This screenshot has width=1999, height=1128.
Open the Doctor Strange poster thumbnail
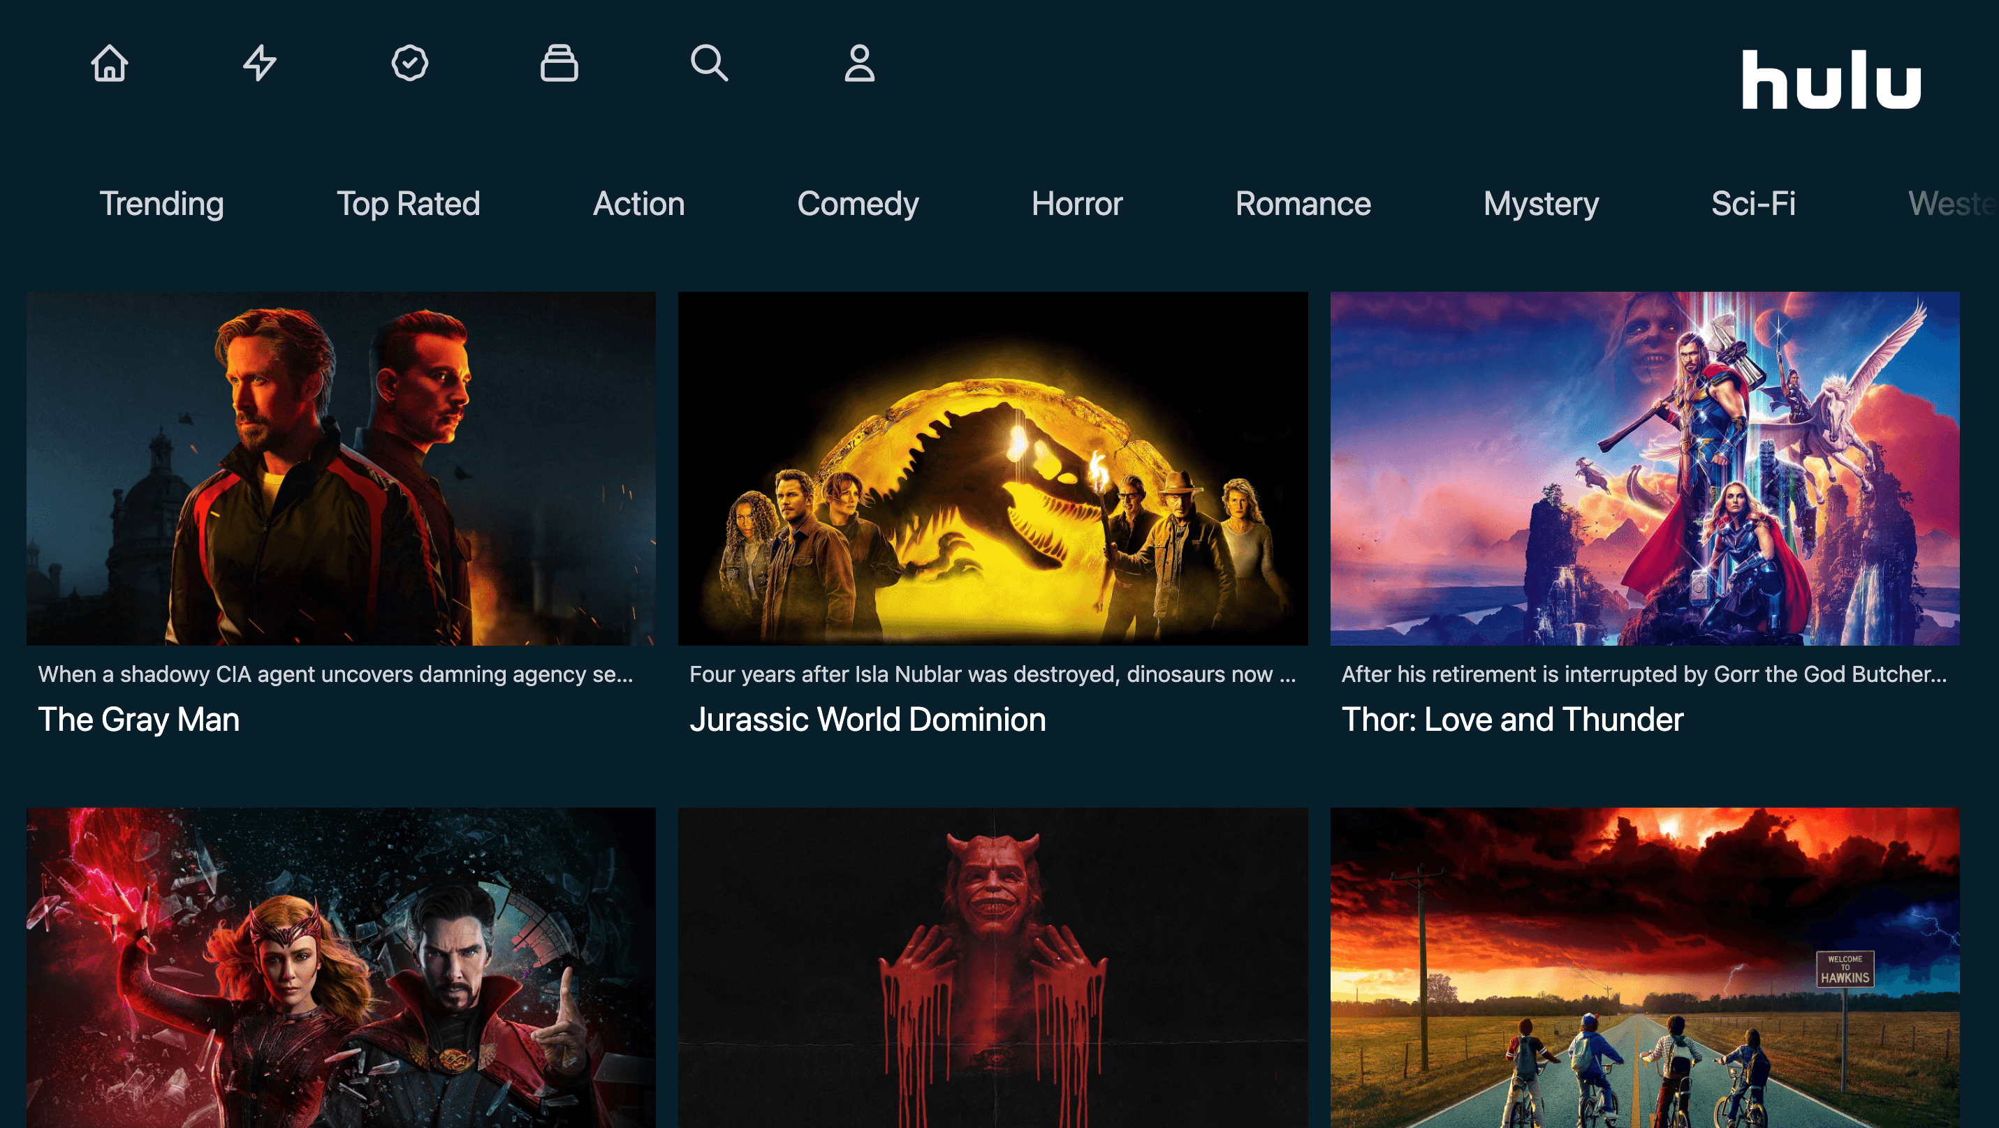click(341, 967)
